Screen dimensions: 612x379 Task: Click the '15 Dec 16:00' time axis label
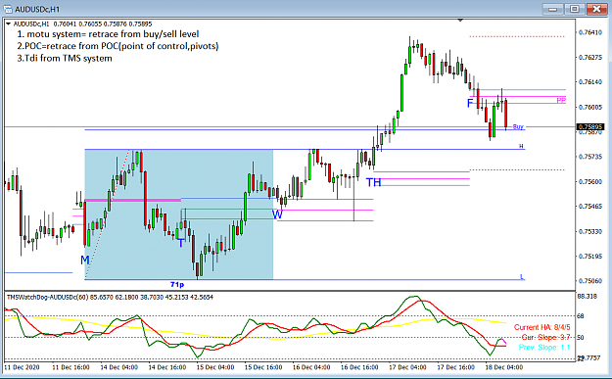pyautogui.click(x=263, y=367)
